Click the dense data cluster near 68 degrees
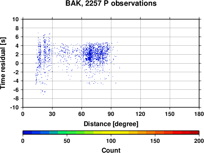Screen dimensions: 204x153 point(90,54)
